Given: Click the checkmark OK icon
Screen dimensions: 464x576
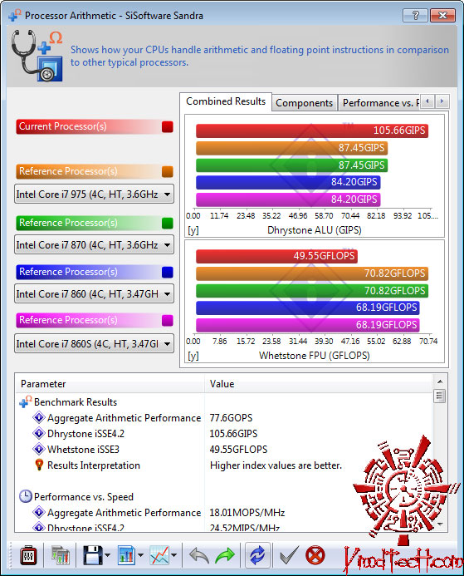Looking at the screenshot, I should (x=290, y=554).
